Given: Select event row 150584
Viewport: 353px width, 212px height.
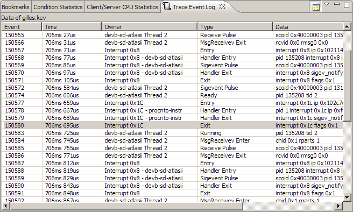Looking at the screenshot, I should [x=172, y=140].
